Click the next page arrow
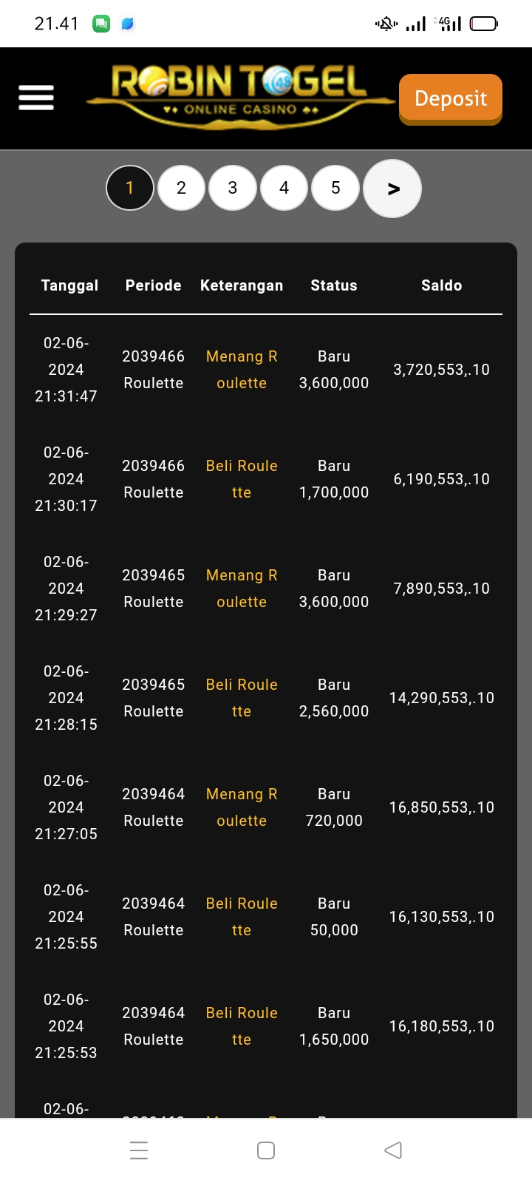Screen dimensions: 532x1183 pyautogui.click(x=392, y=189)
